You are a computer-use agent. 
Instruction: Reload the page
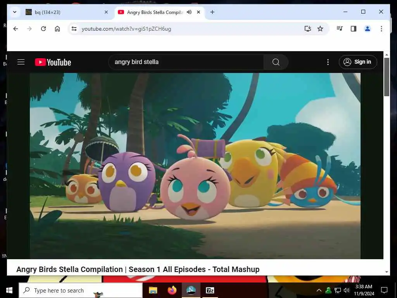(43, 29)
